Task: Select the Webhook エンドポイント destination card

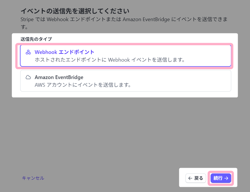Action: [126, 56]
